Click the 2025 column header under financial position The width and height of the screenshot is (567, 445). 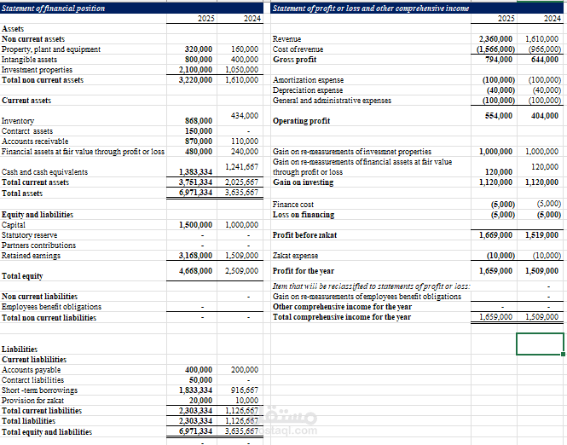[x=206, y=19]
